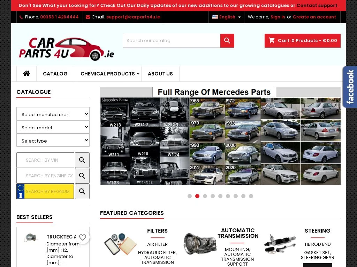Focus the yellow SEARCH BY REGNUM field

45,192
